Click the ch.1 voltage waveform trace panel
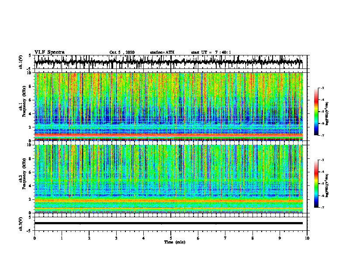Image resolution: width=346 pixels, height=267 pixels. click(171, 62)
